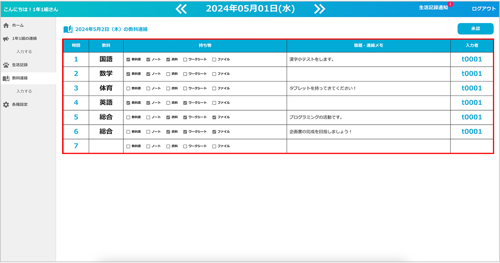Open 生活記録通知 in the header
This screenshot has width=500, height=263.
(433, 8)
